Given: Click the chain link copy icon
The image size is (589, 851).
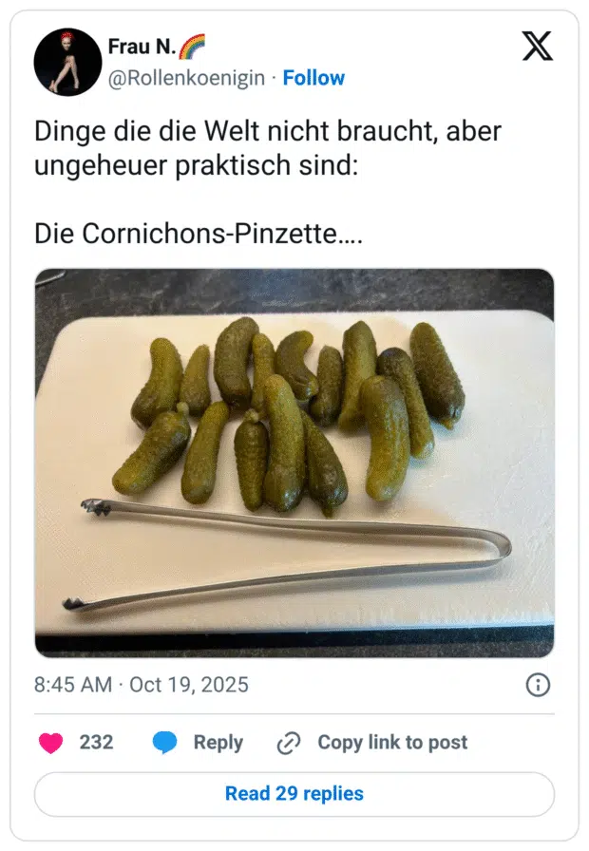Looking at the screenshot, I should 288,744.
